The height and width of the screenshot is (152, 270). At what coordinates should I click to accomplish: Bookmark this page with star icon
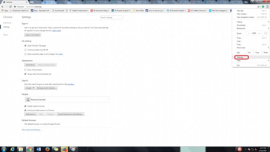tap(259, 7)
